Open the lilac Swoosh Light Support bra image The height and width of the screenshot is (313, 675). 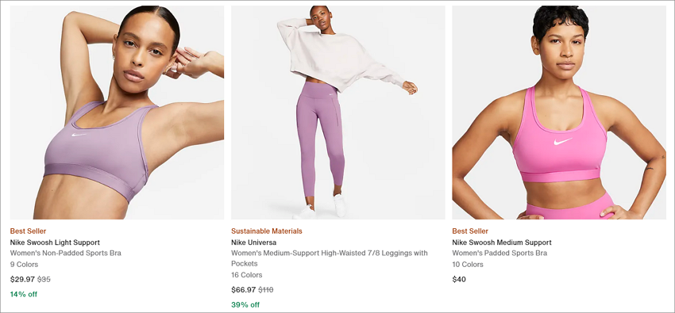117,113
